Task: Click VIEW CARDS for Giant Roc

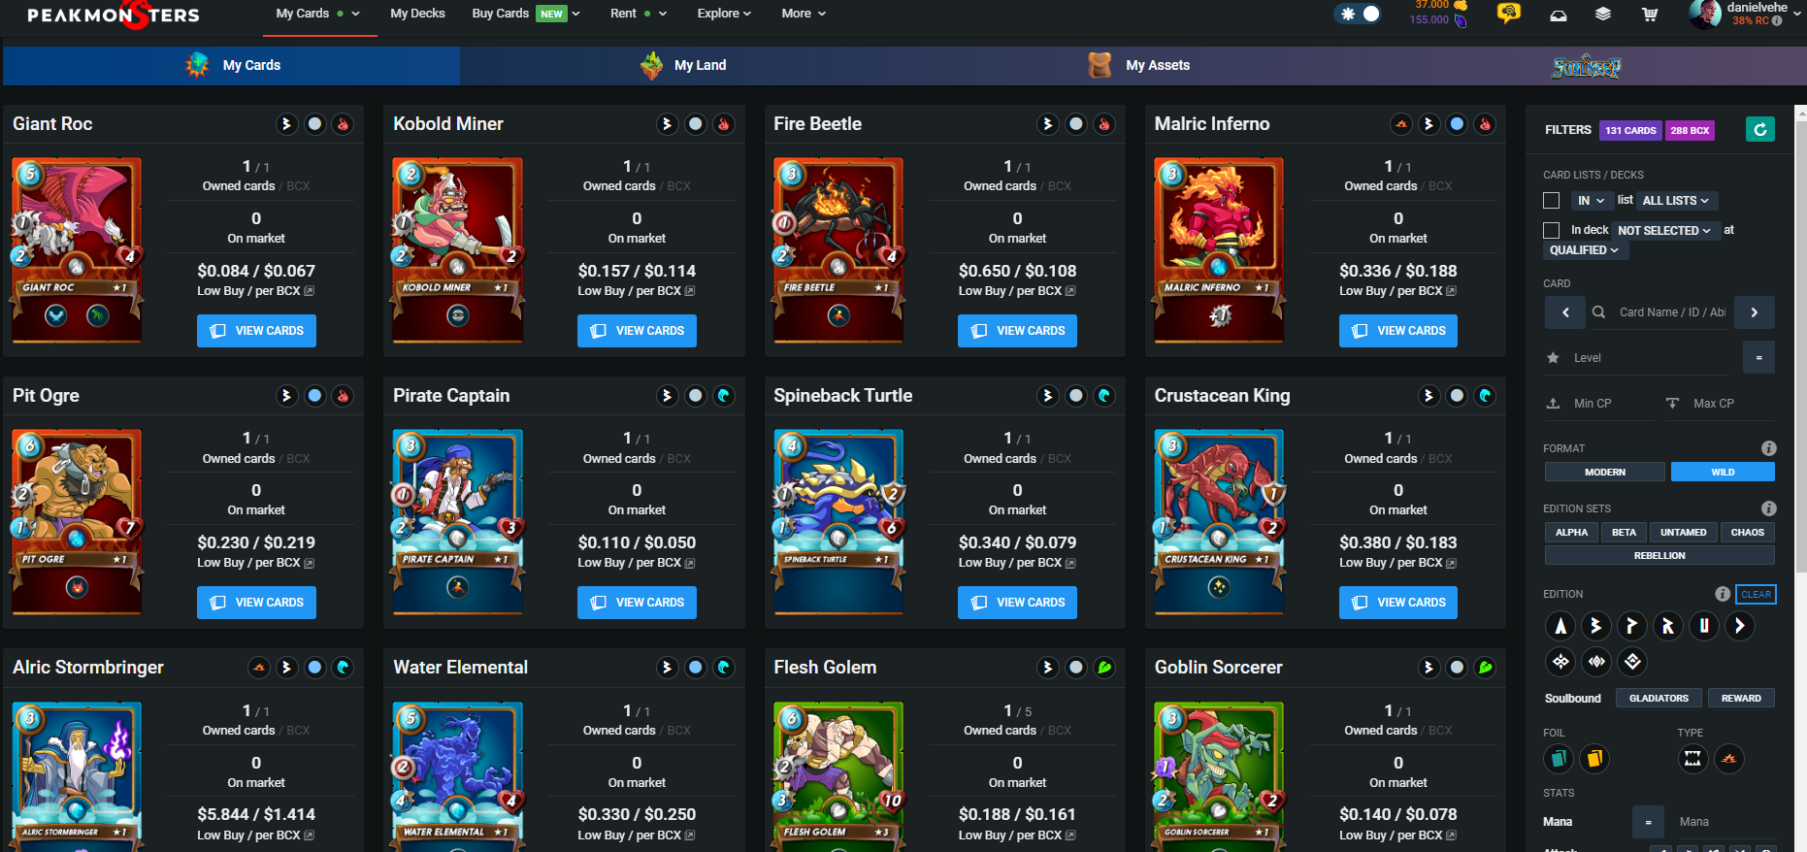Action: tap(256, 331)
